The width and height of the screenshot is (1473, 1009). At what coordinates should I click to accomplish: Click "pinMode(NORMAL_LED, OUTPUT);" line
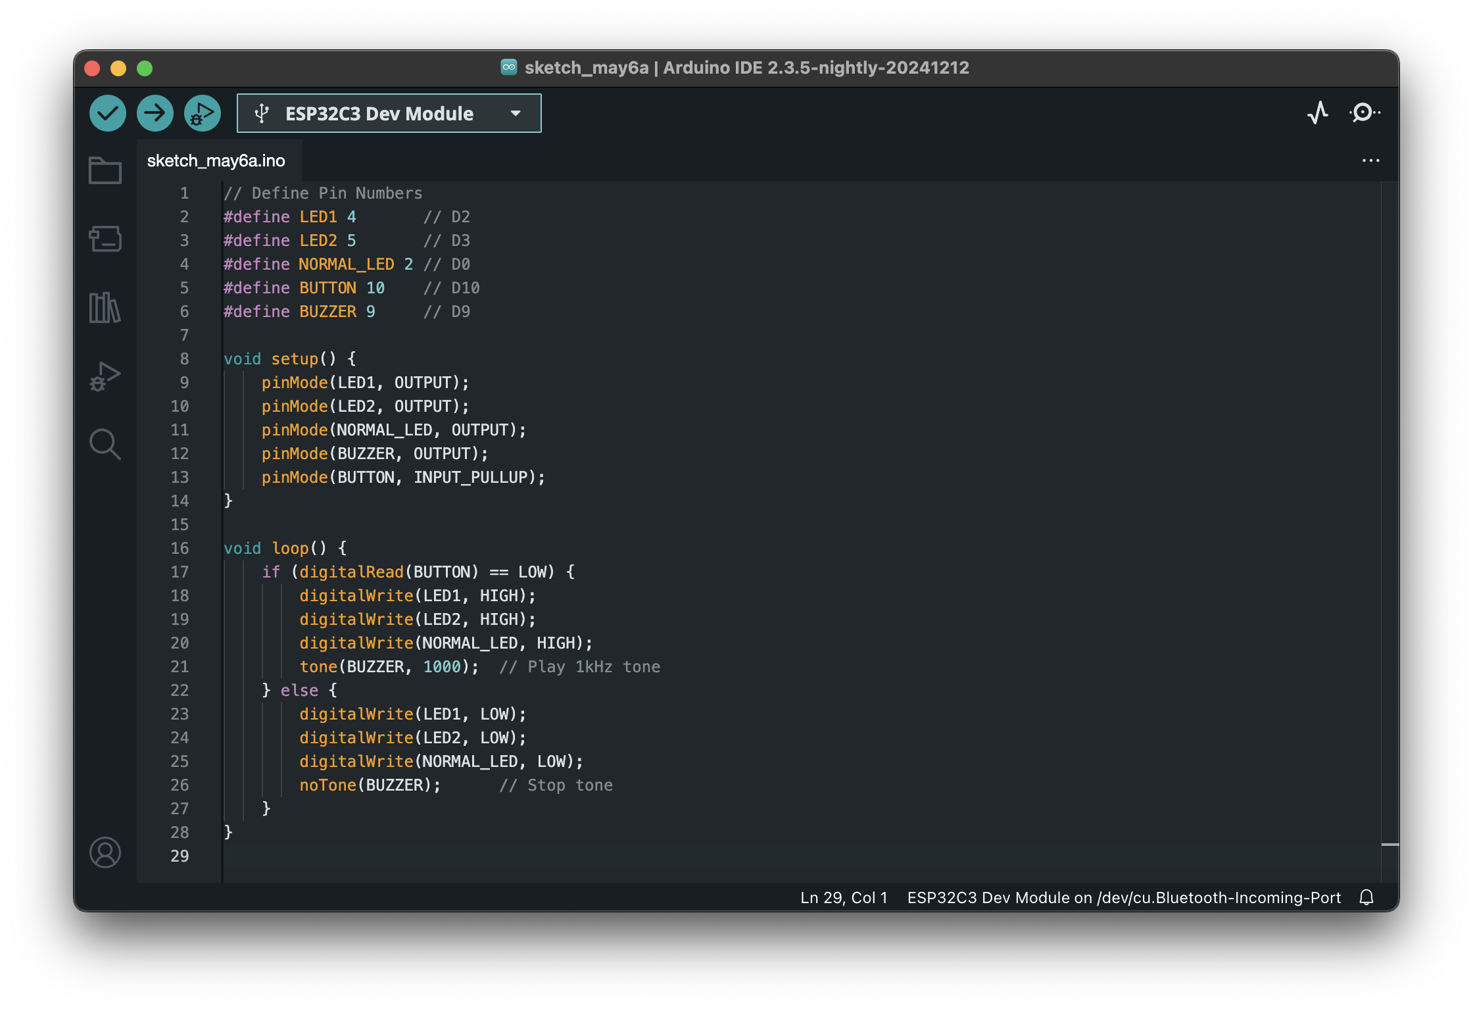coord(394,430)
